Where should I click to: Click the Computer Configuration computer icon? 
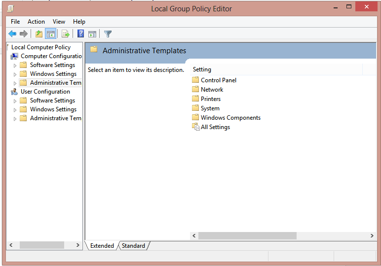pos(14,56)
